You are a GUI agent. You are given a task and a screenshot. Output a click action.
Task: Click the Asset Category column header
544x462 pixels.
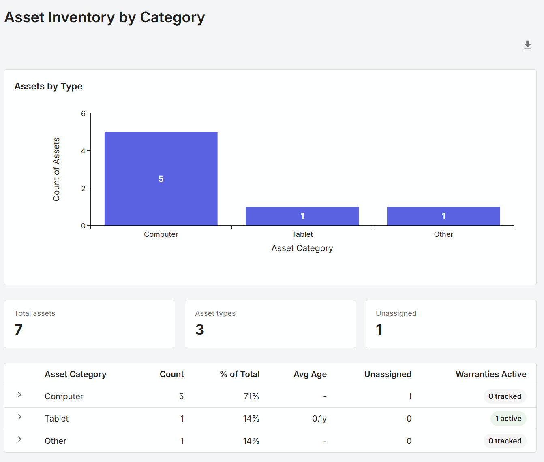tap(75, 374)
